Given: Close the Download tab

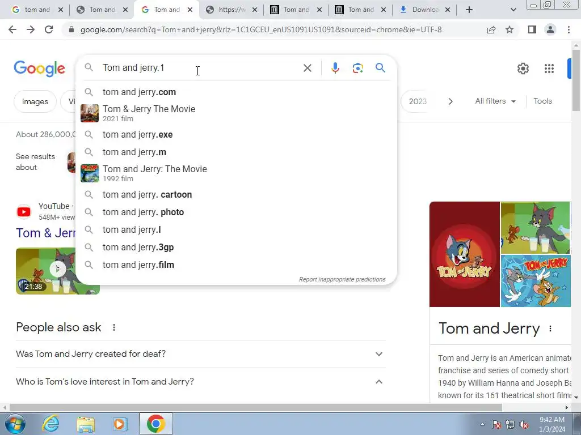Looking at the screenshot, I should tap(448, 10).
